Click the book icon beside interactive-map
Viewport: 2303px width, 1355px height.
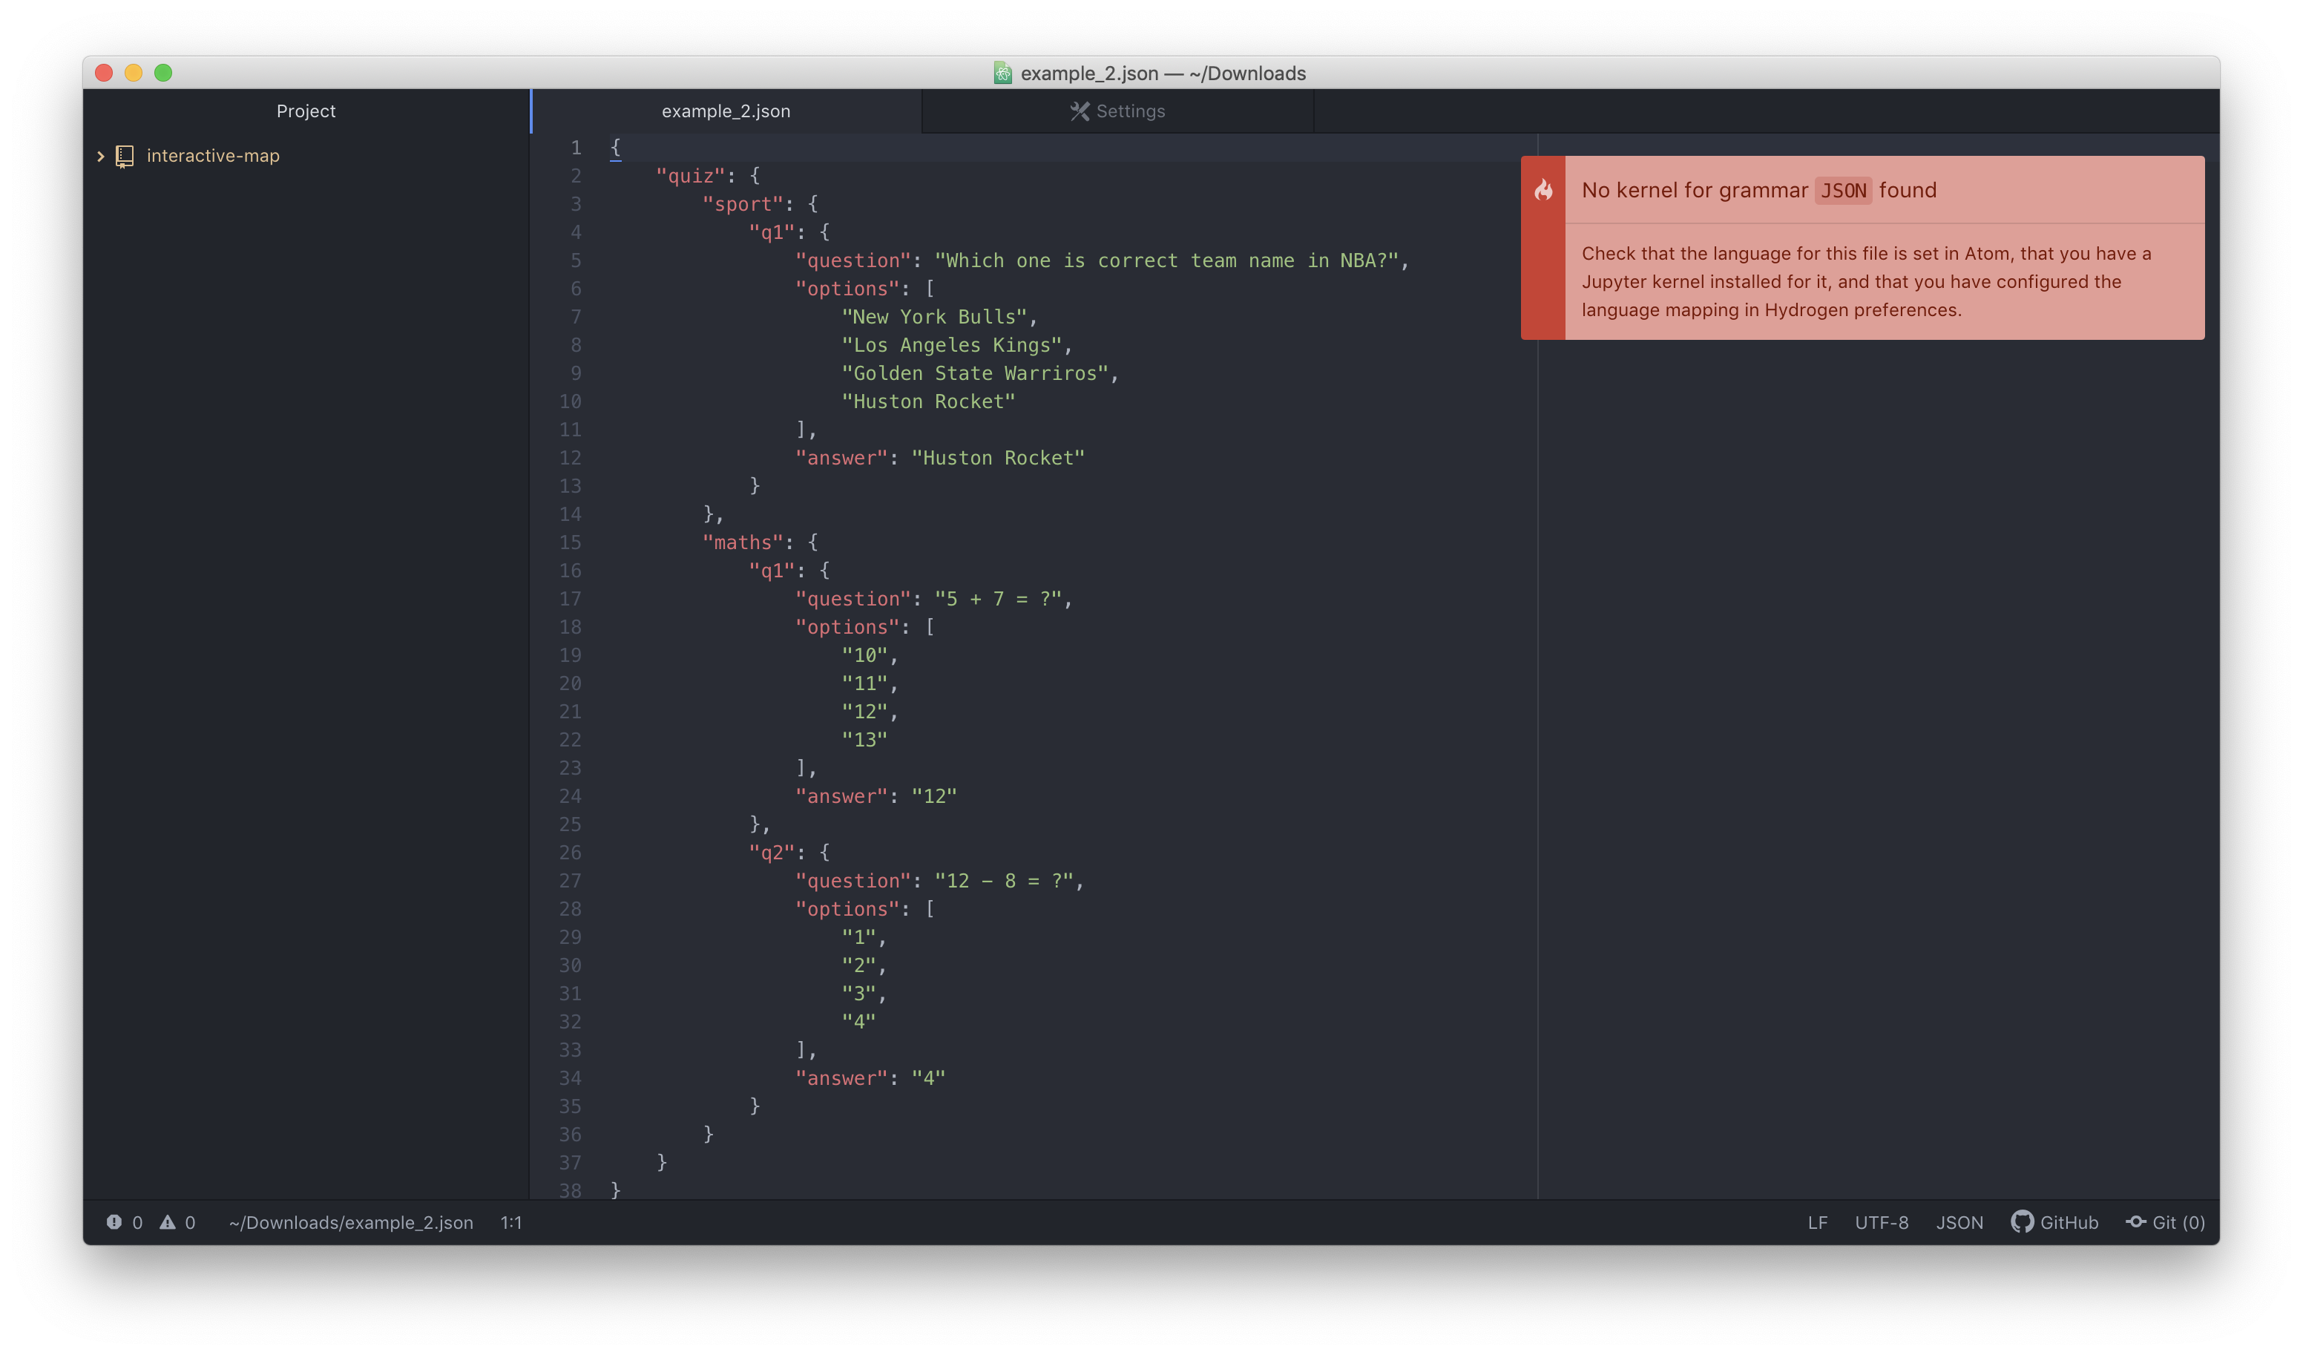125,155
